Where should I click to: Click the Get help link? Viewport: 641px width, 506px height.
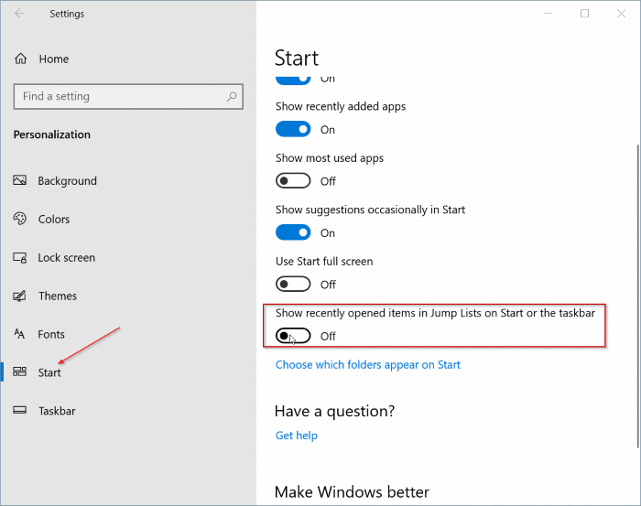pos(297,436)
